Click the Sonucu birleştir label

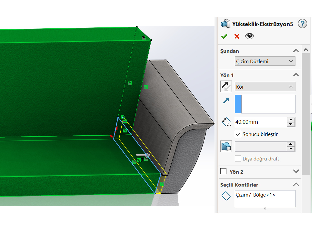pyautogui.click(x=260, y=134)
